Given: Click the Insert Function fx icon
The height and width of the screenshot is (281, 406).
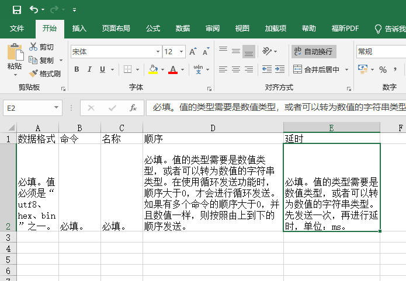Looking at the screenshot, I should pos(133,108).
